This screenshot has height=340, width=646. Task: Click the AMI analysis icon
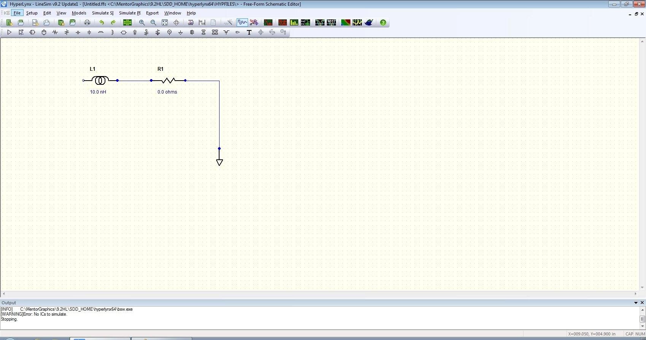point(331,22)
